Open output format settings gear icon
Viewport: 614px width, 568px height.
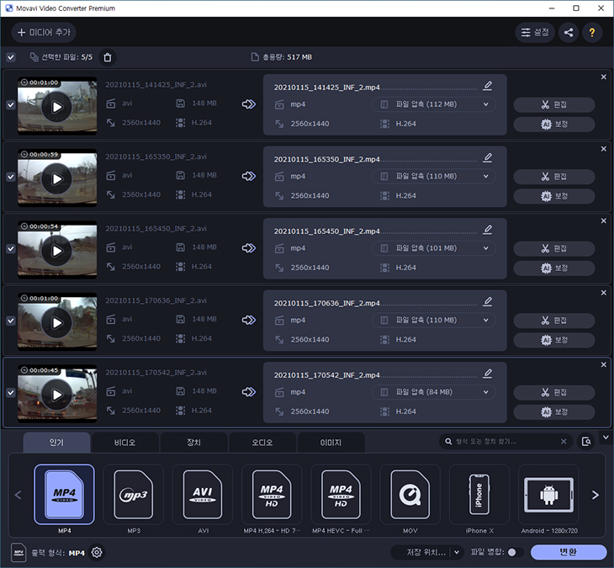[x=97, y=552]
